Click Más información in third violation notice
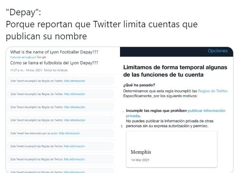Image resolution: width=240 pixels, height=173 pixels. 74,107
